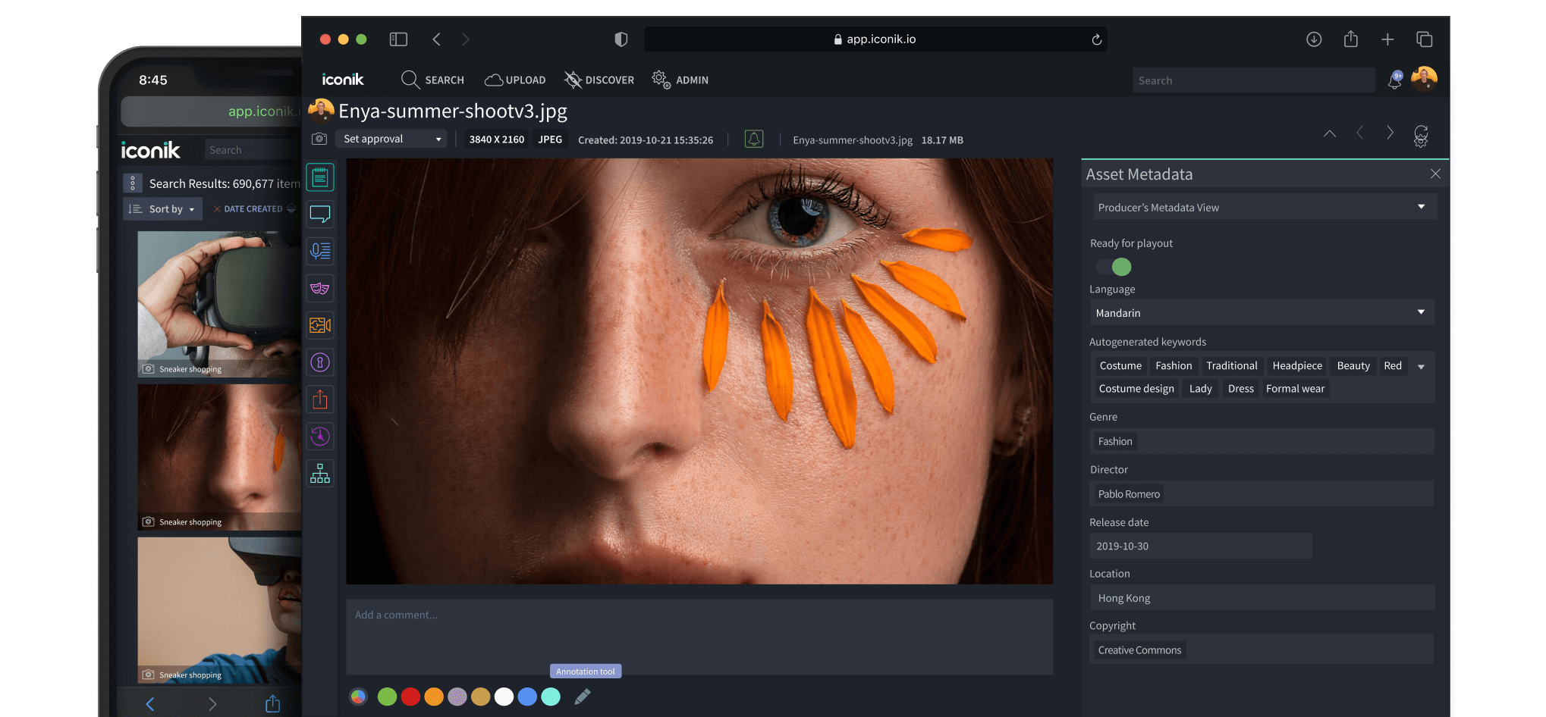
Task: Open the Language dropdown showing Mandarin
Action: click(1262, 312)
